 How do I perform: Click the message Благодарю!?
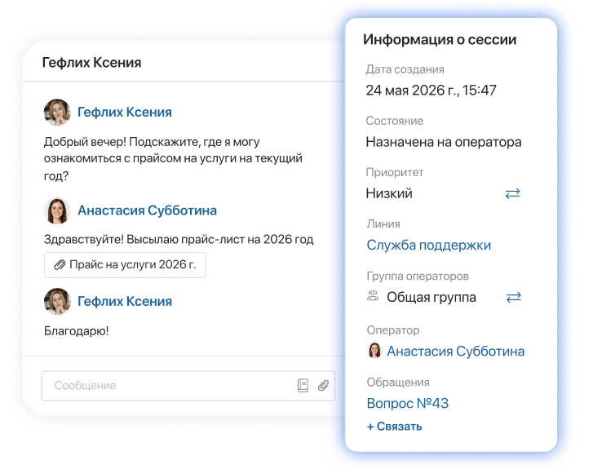point(77,331)
